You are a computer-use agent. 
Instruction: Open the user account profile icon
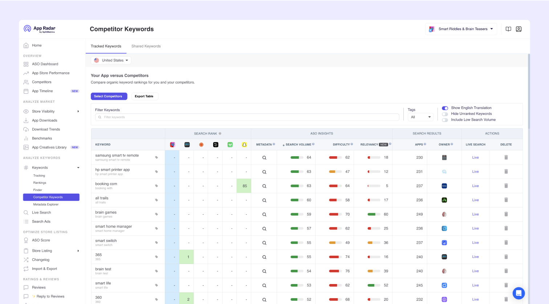(x=518, y=29)
